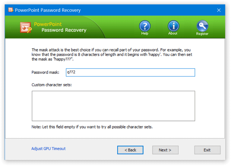
Task: Proceed by pressing the Next button
Action: coord(165,150)
